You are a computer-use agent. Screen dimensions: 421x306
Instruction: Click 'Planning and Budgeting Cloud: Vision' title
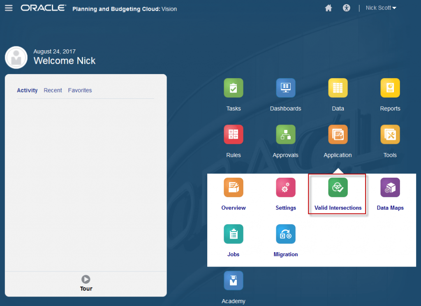pyautogui.click(x=125, y=9)
